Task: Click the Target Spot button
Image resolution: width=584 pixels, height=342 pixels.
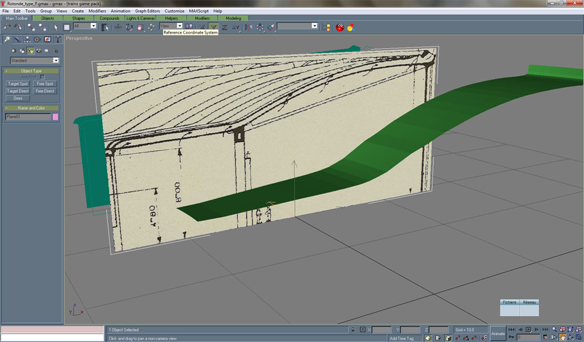Action: point(18,84)
